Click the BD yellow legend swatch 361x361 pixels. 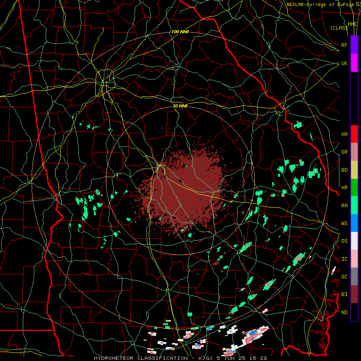[x=354, y=170]
